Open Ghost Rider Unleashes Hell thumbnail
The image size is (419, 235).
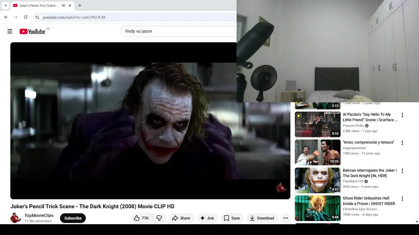pyautogui.click(x=318, y=208)
